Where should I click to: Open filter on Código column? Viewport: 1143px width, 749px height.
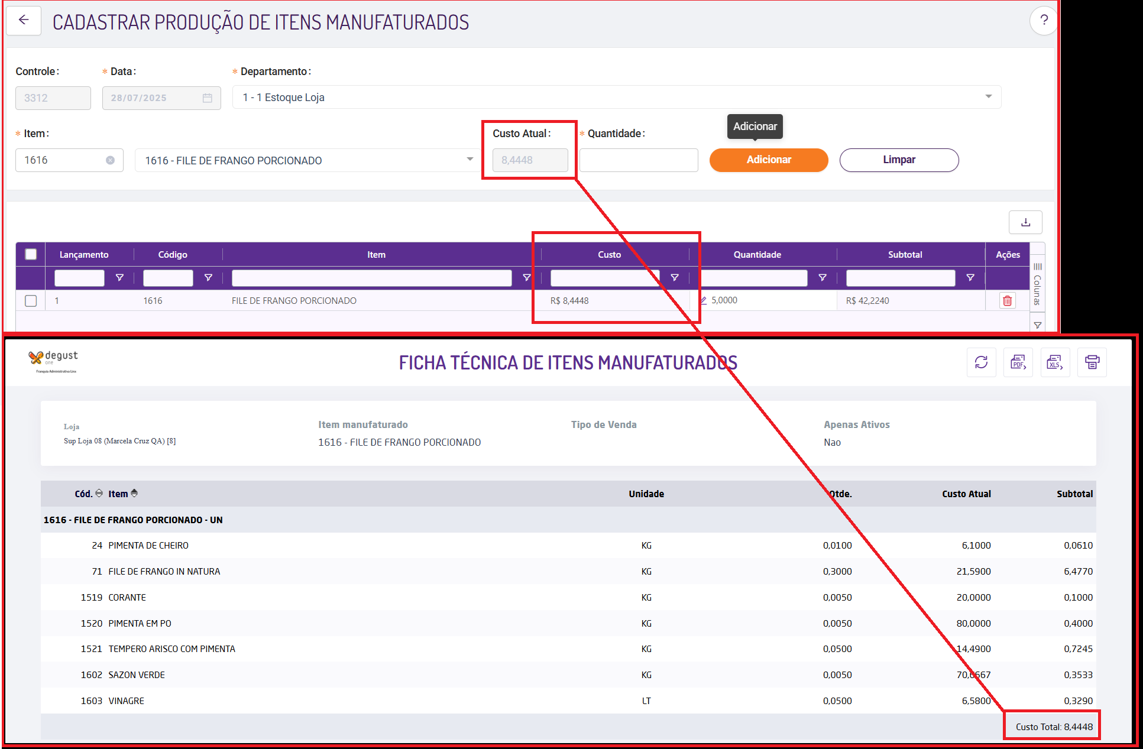(x=208, y=277)
